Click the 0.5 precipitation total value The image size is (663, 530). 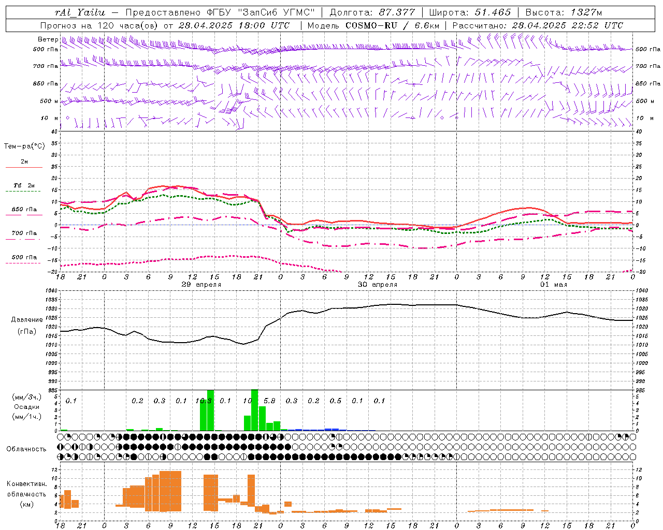pyautogui.click(x=336, y=401)
